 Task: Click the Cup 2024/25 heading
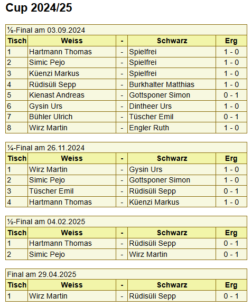39,8
